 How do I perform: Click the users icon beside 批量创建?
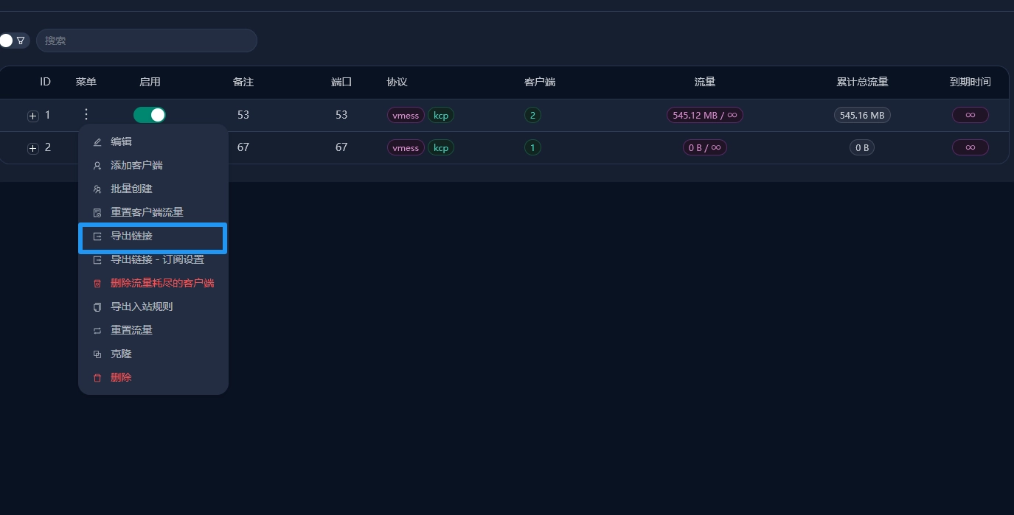(97, 189)
